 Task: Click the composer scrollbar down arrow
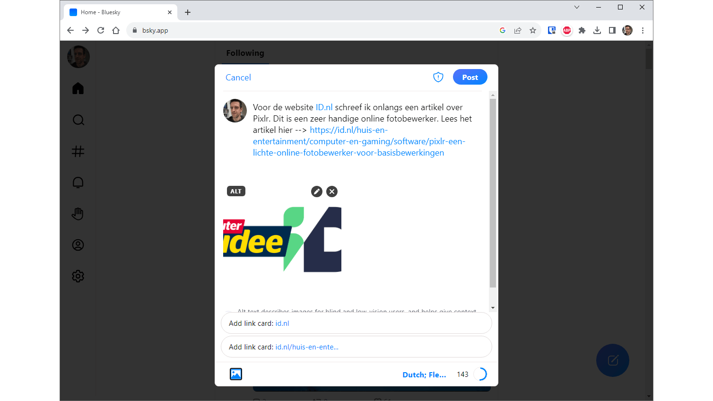tap(493, 308)
